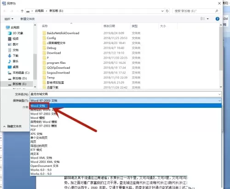Open recent locations dropdown beside forward arrow
The width and height of the screenshot is (230, 189).
click(17, 11)
